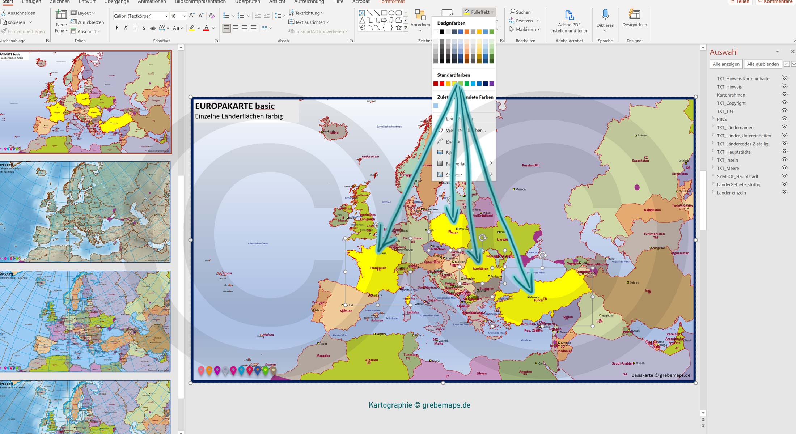The image size is (796, 434).
Task: Select the Format übertragen (Format Painter) icon
Action: 5,31
